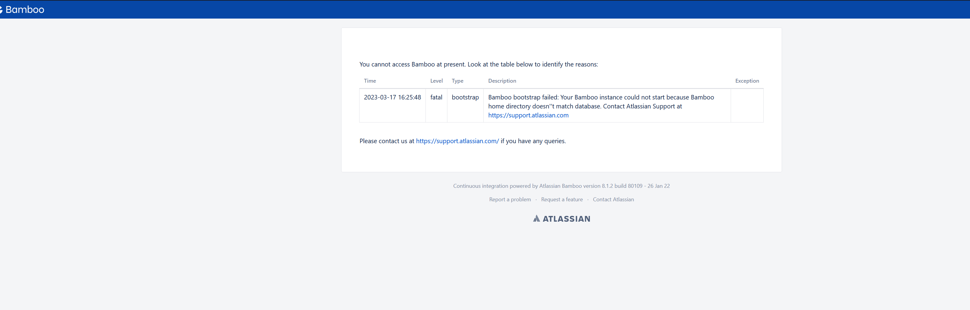The image size is (970, 310).
Task: Open the support link in the contact sentence
Action: [457, 141]
